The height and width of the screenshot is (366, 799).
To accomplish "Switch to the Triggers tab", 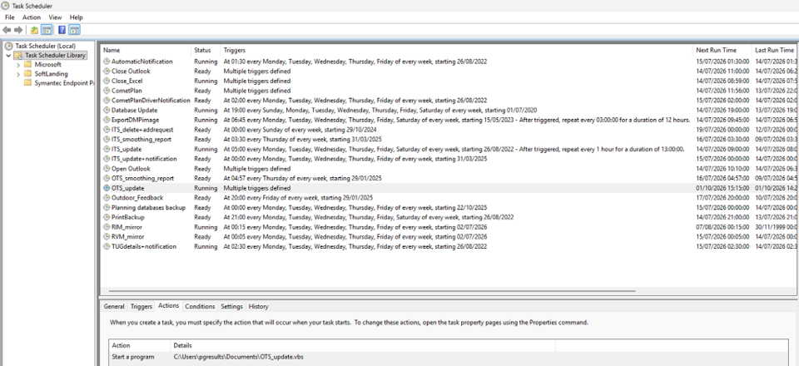I will coord(141,306).
